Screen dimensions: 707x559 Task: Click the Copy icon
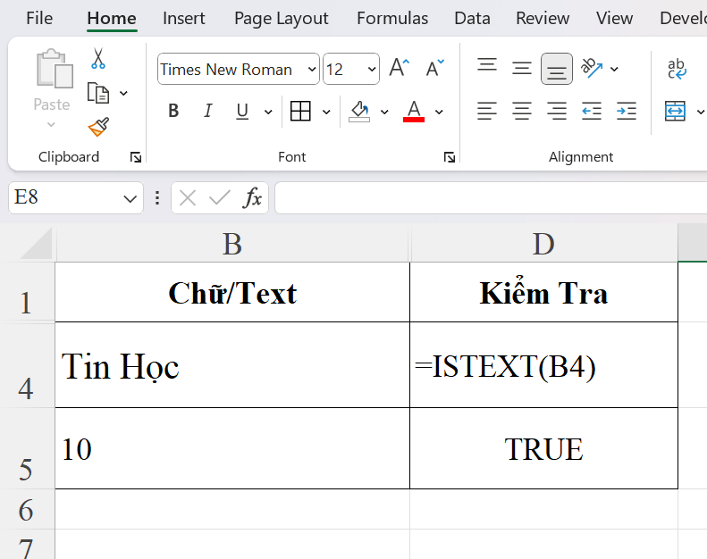97,93
